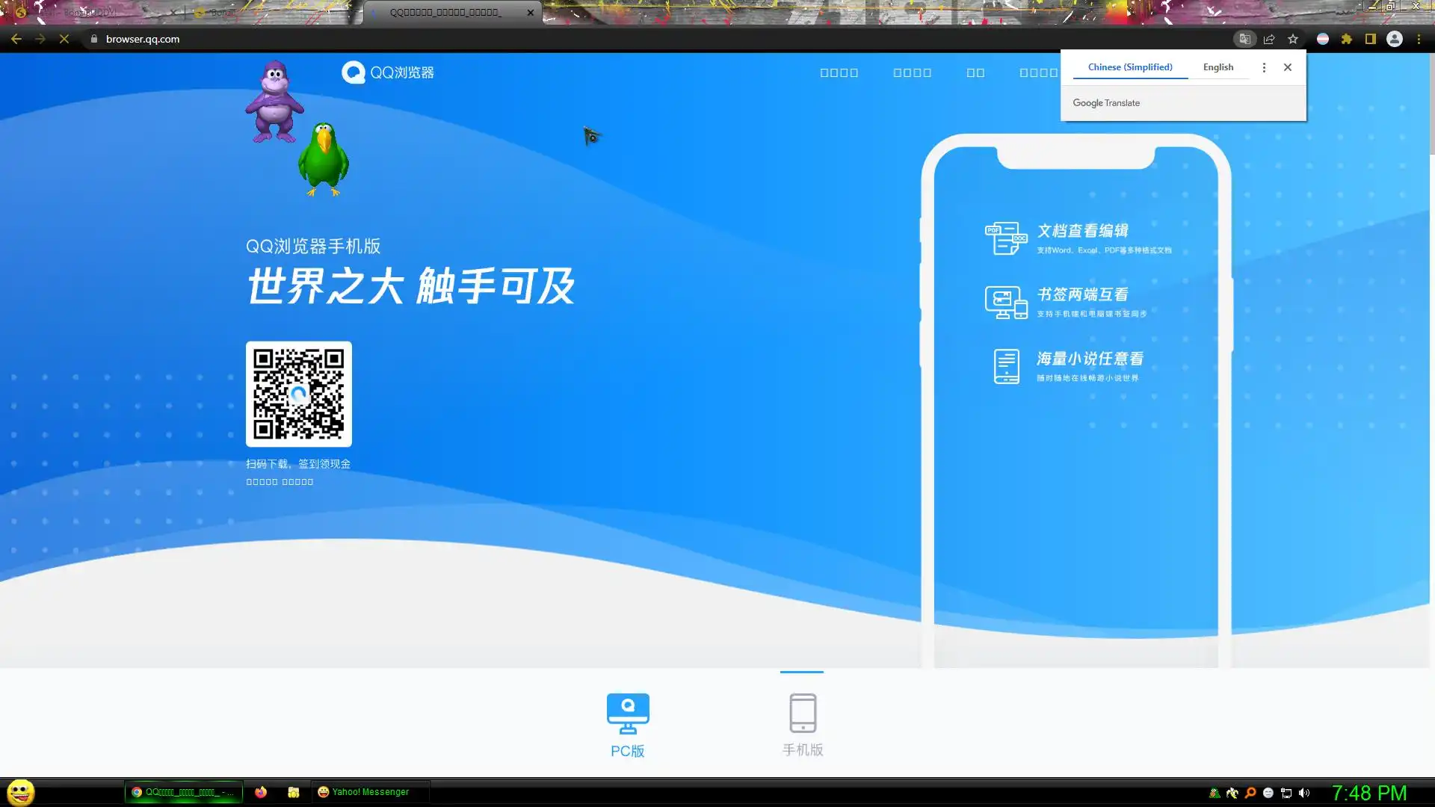Switch translation to English tab
This screenshot has height=807, width=1435.
(1218, 67)
